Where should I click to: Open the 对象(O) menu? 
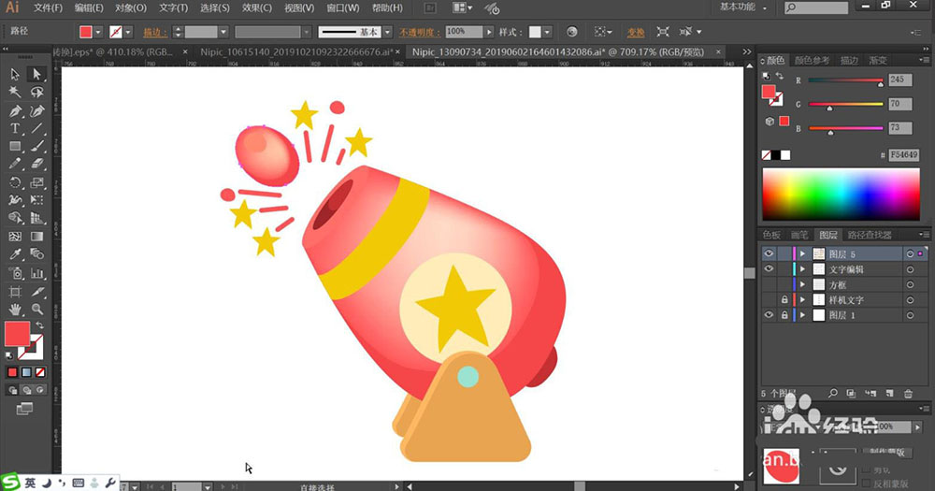(x=131, y=8)
